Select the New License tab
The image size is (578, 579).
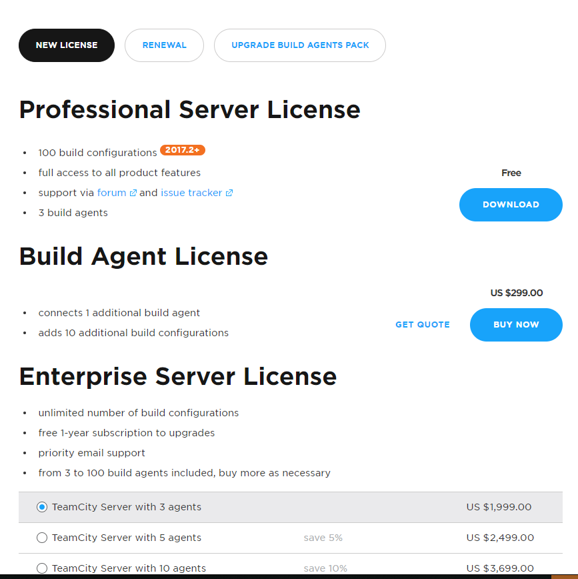67,45
